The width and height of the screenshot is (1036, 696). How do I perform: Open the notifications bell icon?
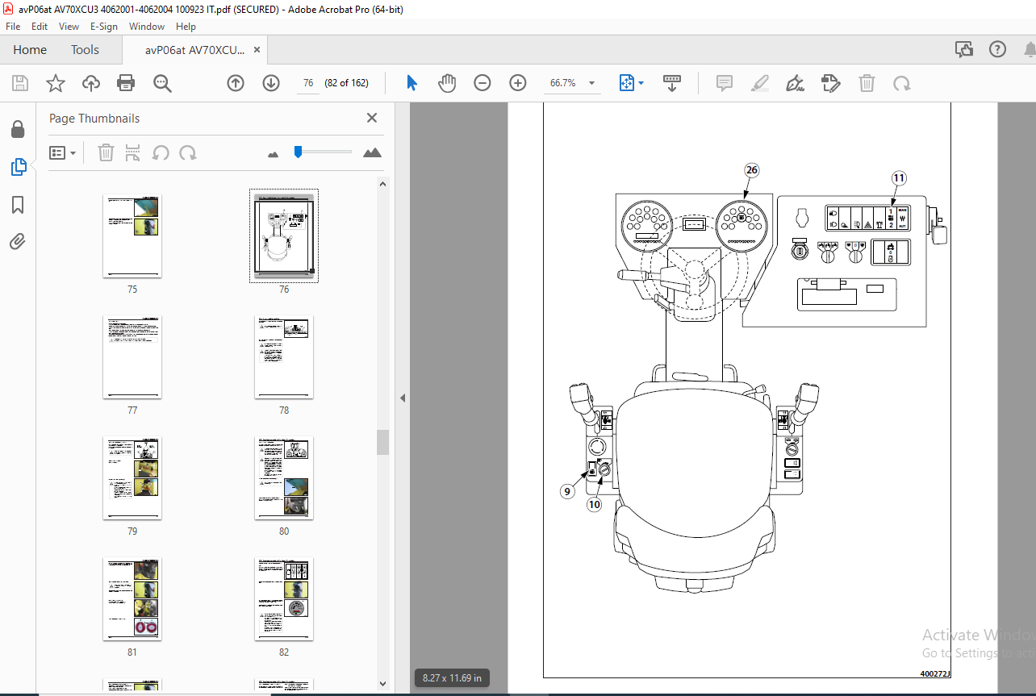click(x=1030, y=49)
